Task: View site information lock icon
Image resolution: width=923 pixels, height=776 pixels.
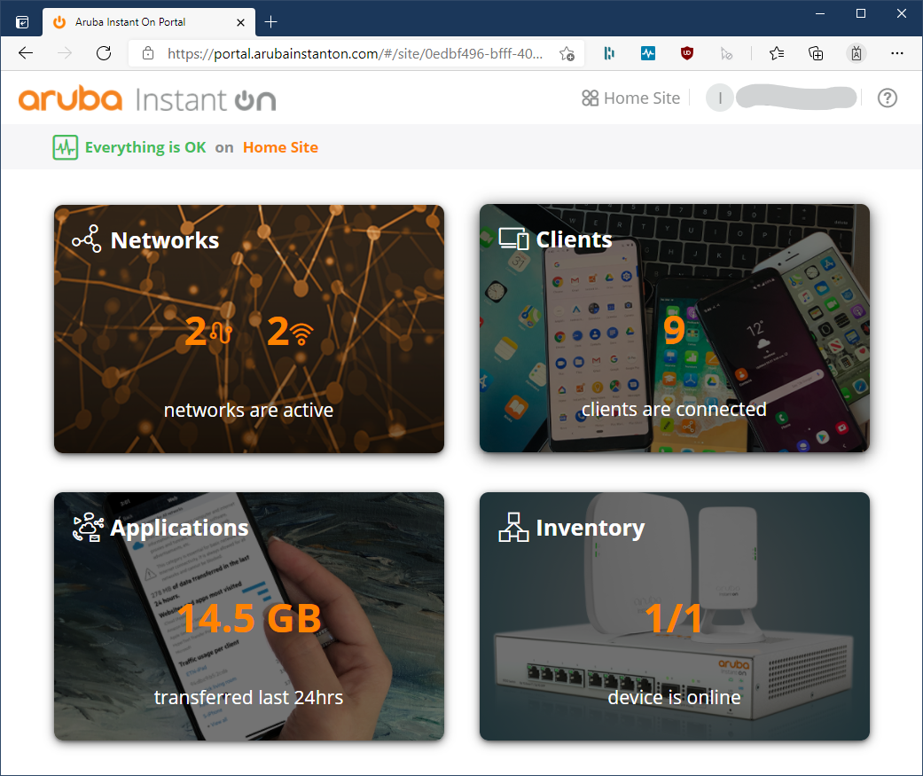Action: (x=148, y=53)
